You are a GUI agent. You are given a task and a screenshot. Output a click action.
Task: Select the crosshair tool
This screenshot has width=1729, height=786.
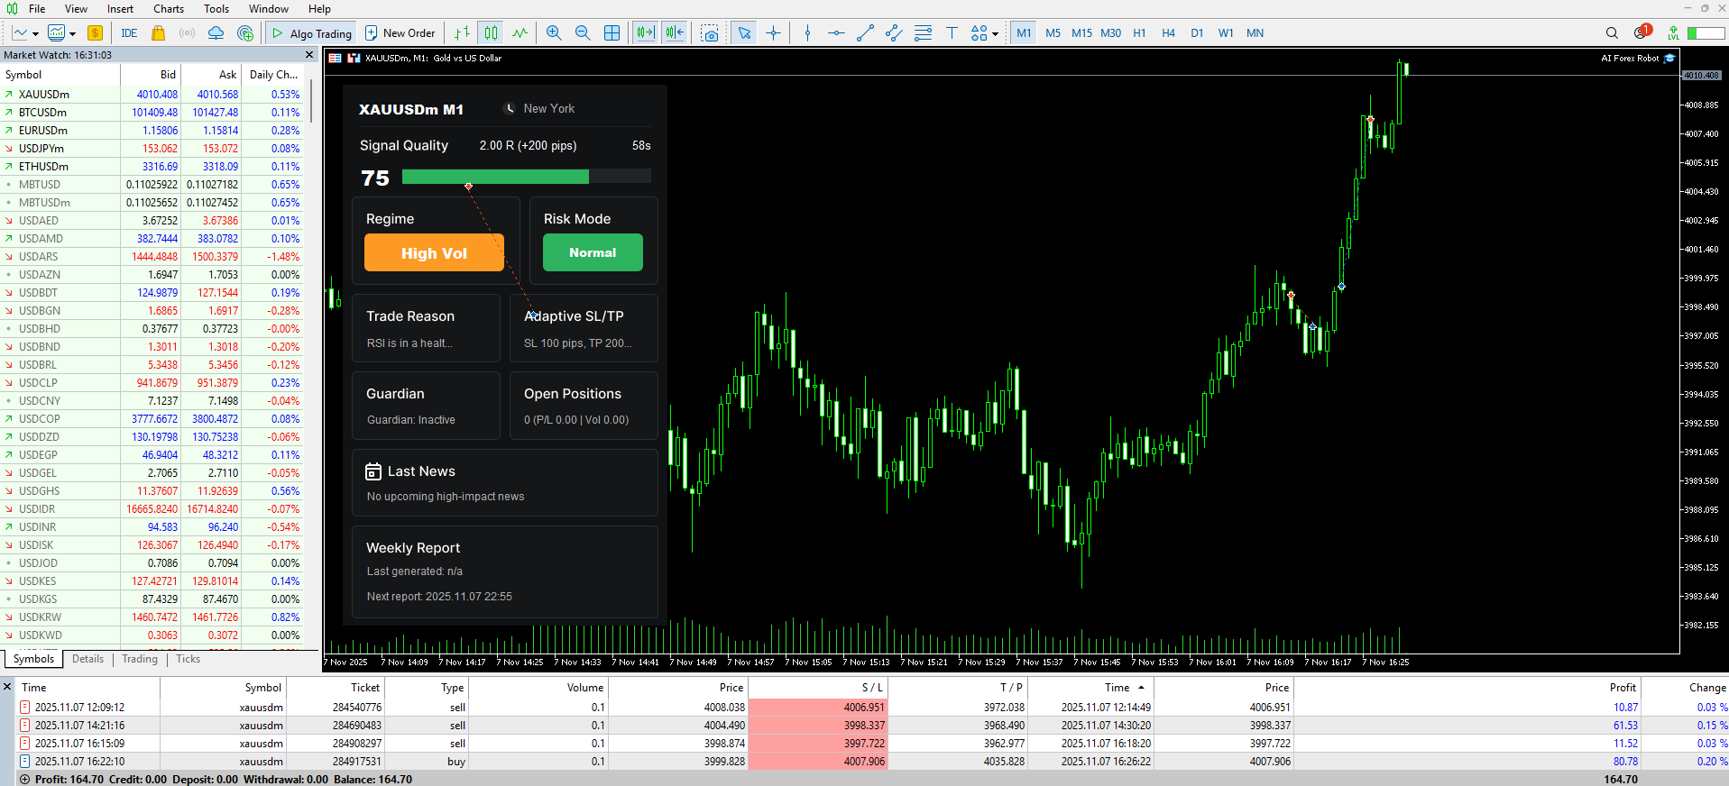773,33
